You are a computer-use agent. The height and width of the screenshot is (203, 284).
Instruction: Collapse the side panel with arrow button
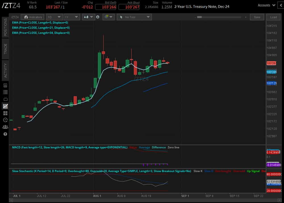coord(281,5)
